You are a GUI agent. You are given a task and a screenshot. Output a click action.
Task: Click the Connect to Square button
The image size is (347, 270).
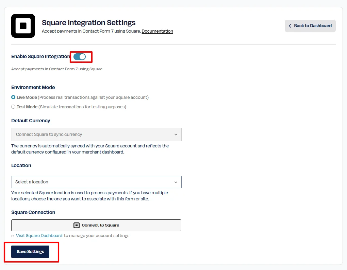(96, 225)
